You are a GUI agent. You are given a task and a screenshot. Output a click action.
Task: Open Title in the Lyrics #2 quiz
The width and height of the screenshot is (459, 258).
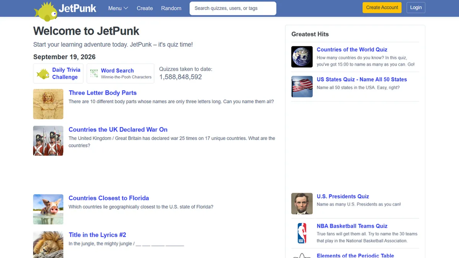97,235
